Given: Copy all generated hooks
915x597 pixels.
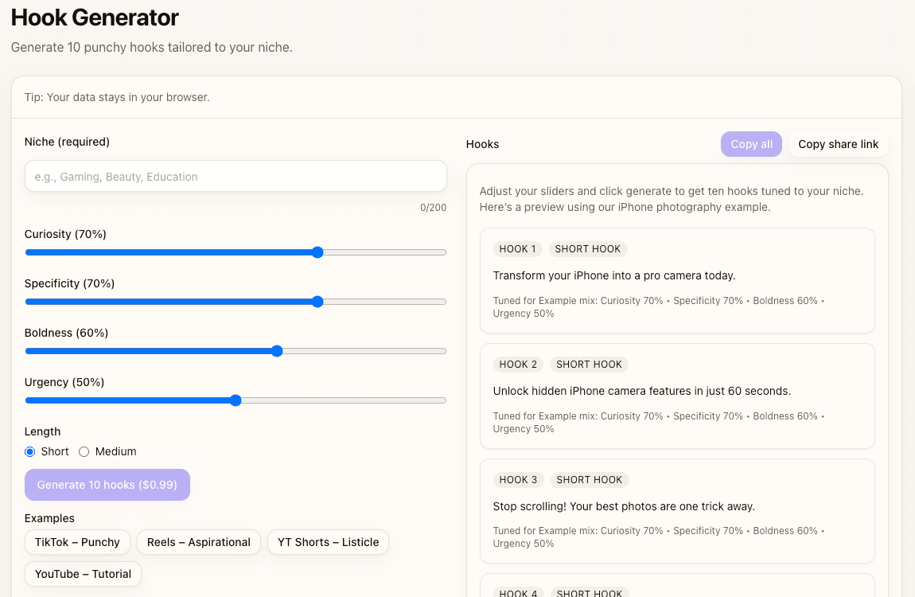Looking at the screenshot, I should (750, 144).
